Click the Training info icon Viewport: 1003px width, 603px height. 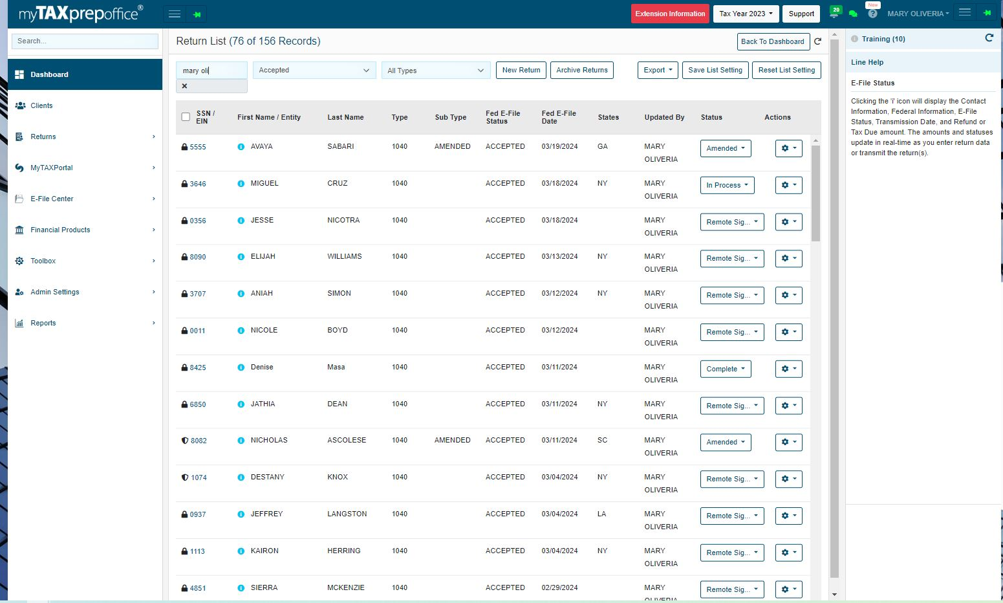[854, 39]
